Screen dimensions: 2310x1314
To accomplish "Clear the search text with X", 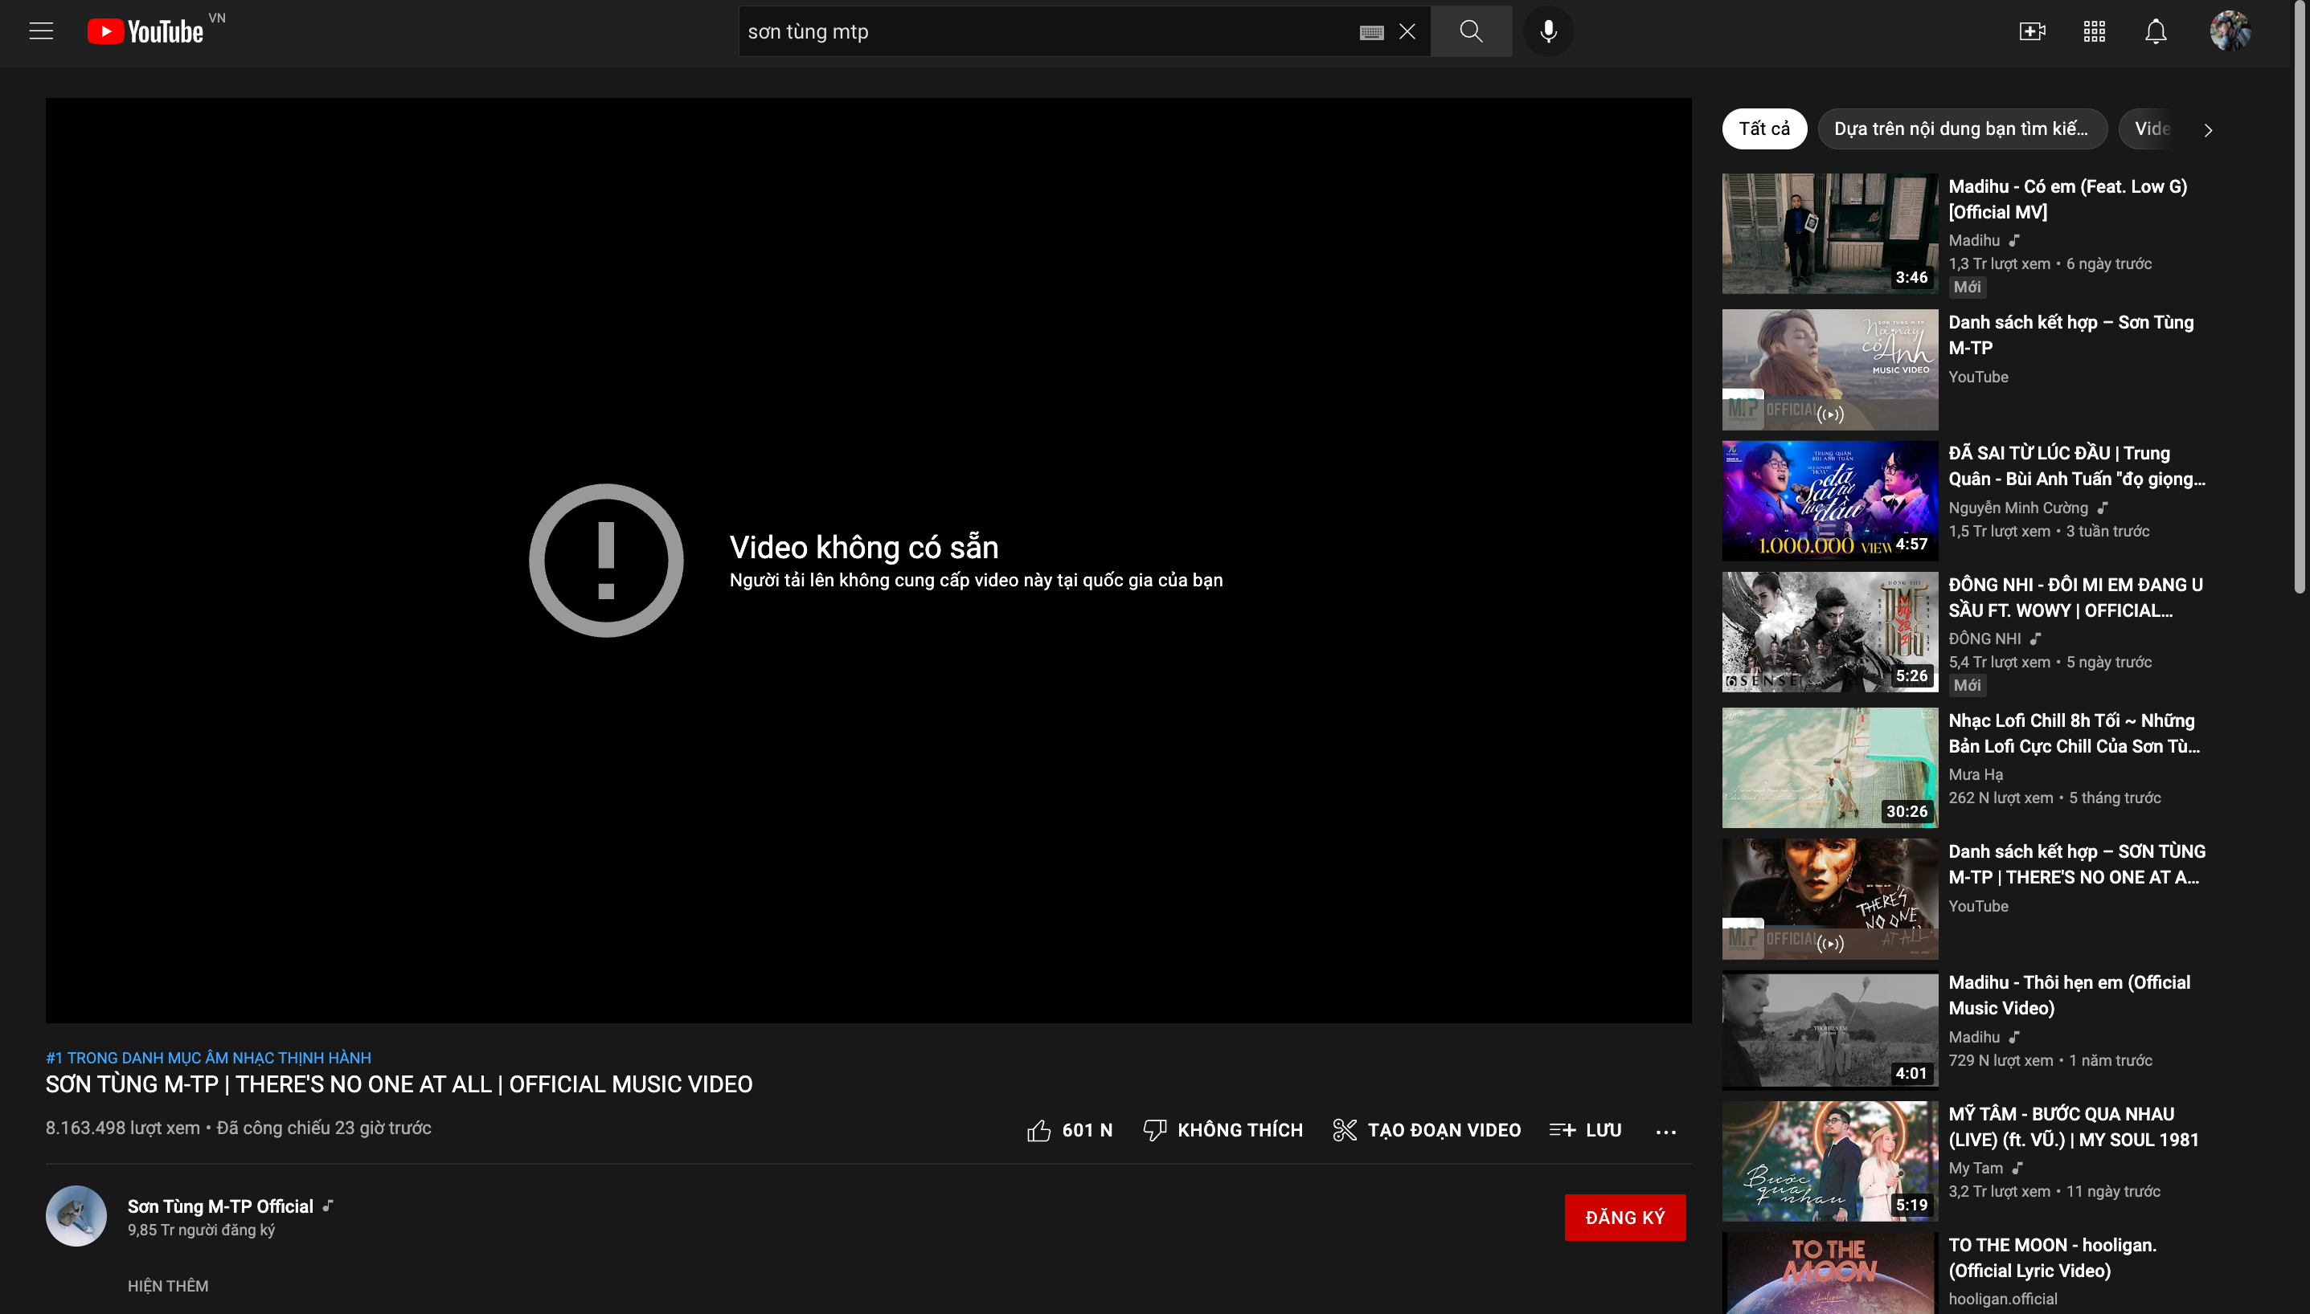I will [x=1407, y=31].
